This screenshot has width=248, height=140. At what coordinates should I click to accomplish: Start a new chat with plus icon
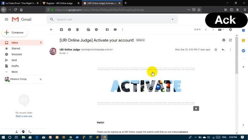[41, 79]
